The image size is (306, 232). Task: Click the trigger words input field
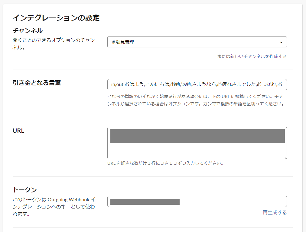click(197, 84)
